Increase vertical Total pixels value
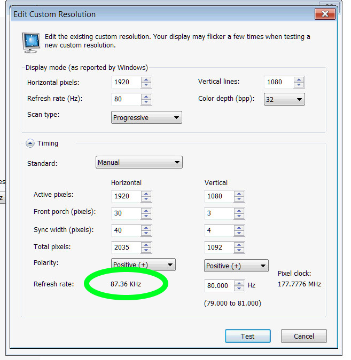This screenshot has height=360, width=351. (239, 245)
